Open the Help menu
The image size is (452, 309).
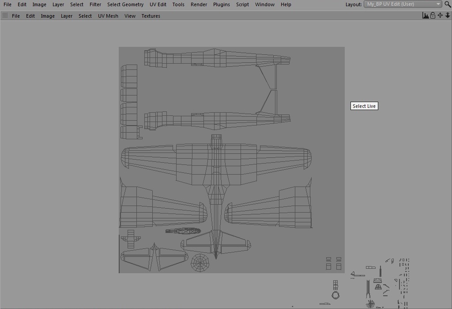(x=286, y=4)
